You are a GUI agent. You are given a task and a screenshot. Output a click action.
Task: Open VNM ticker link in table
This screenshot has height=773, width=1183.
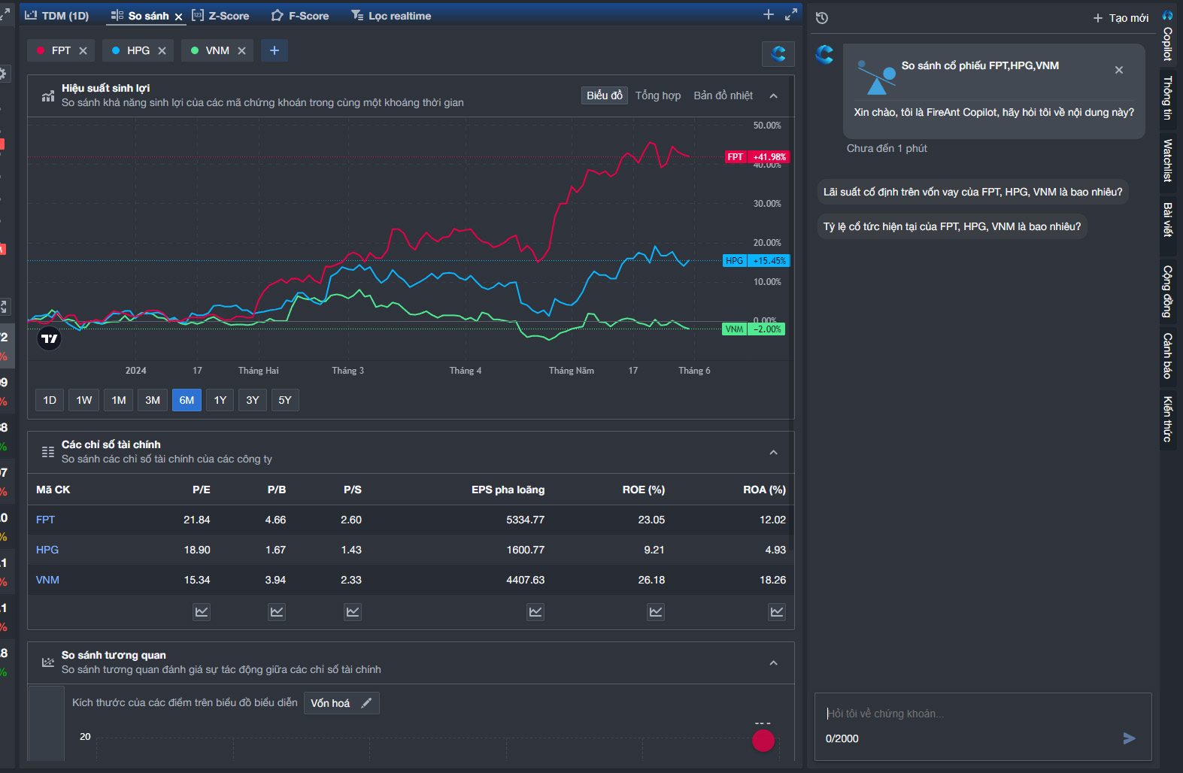pyautogui.click(x=47, y=580)
